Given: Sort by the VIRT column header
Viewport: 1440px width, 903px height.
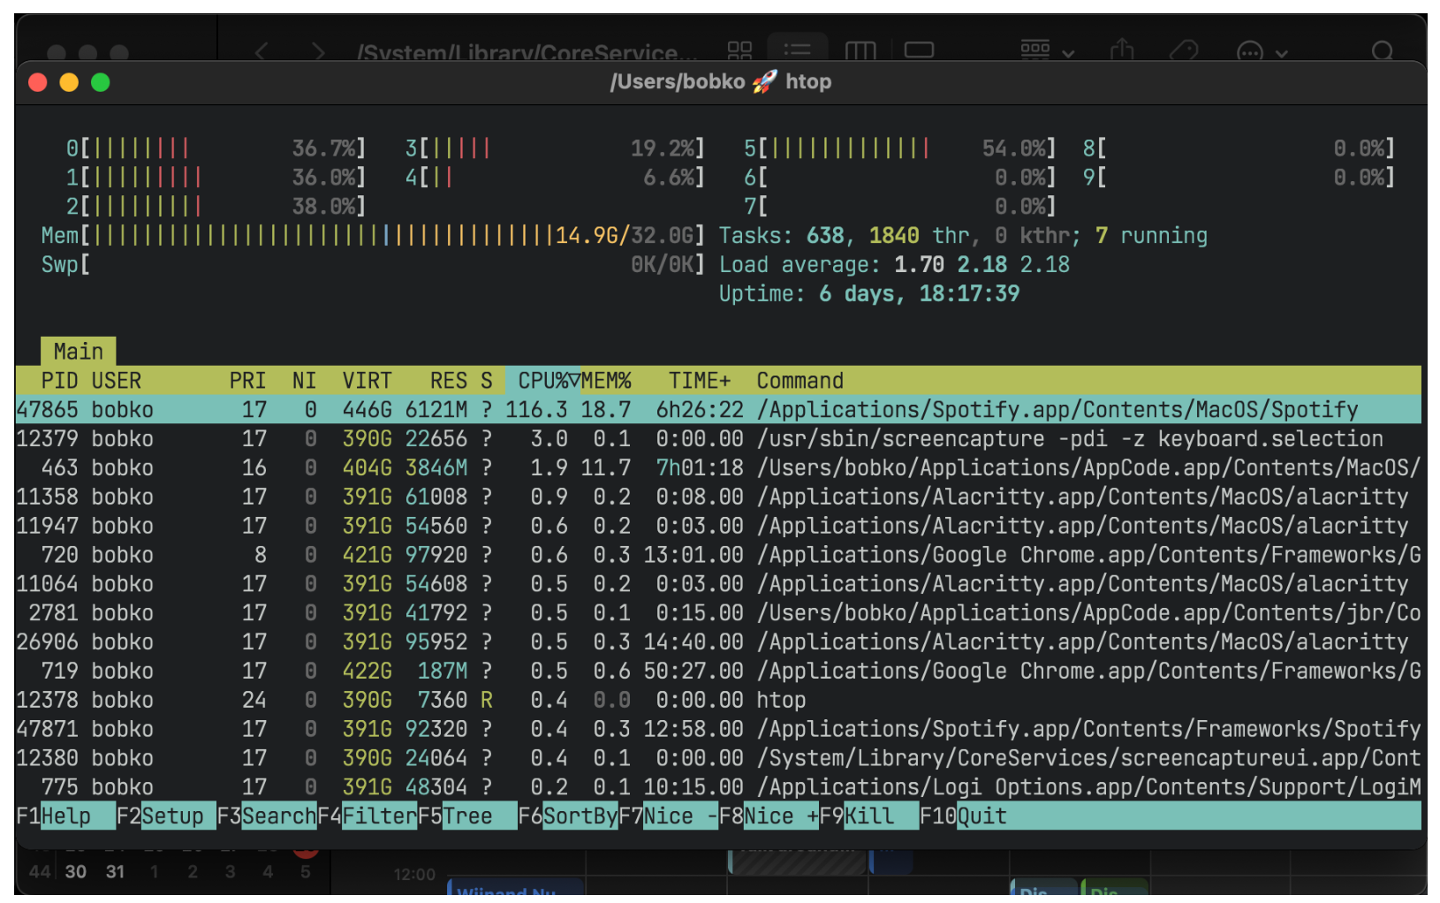Looking at the screenshot, I should click(367, 381).
